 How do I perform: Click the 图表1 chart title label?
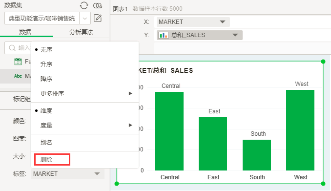(x=120, y=9)
